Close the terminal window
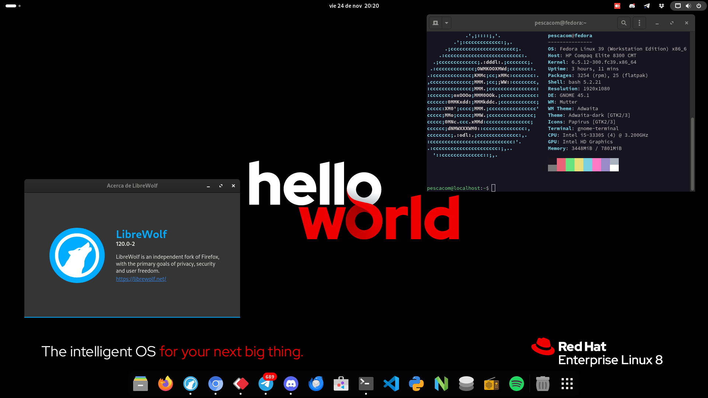708x398 pixels. 686,23
